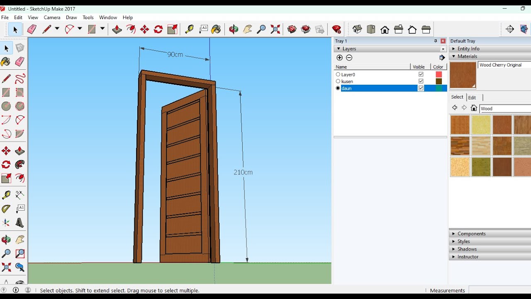Select the Offset tool in top toolbar

131,29
